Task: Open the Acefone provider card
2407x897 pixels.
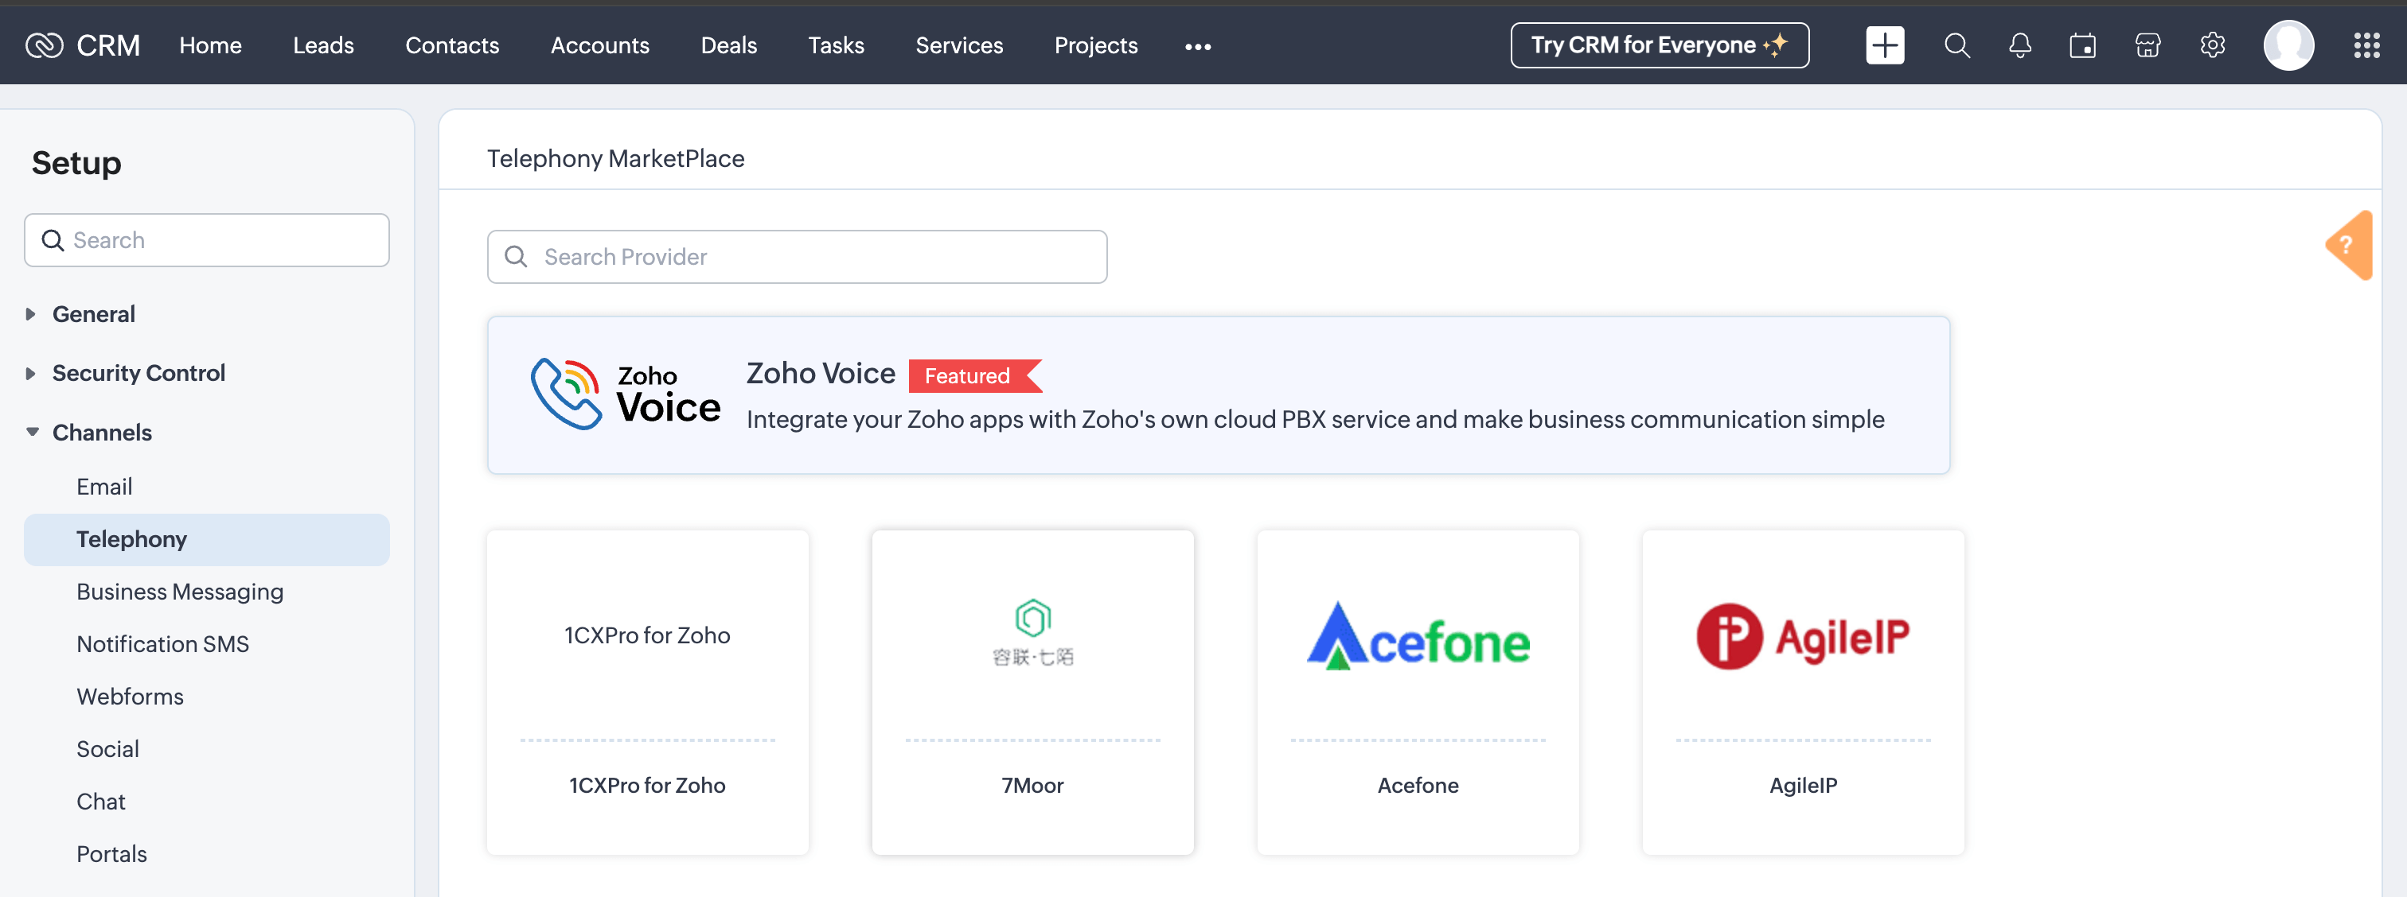Action: [x=1417, y=692]
